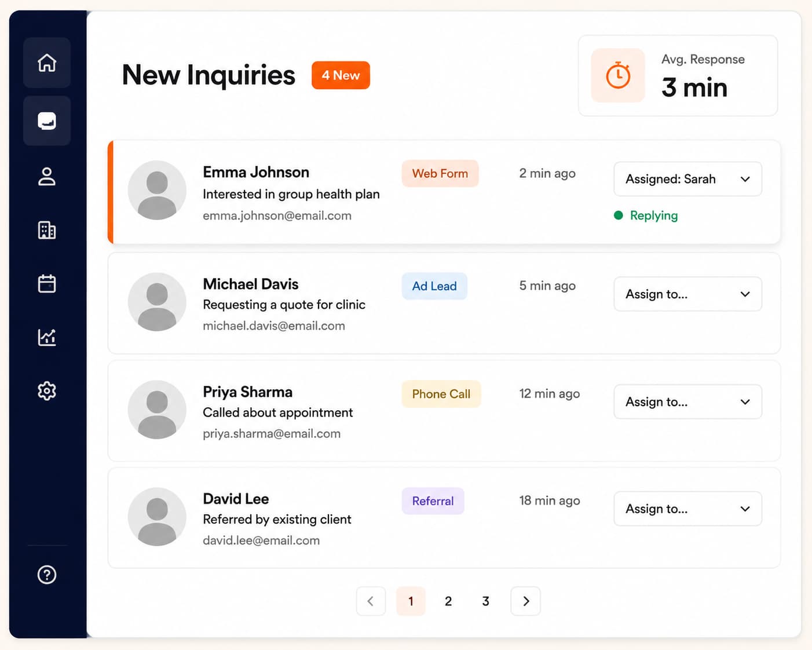Screen dimensions: 812x650
Task: Open the Home icon in sidebar
Action: [47, 63]
